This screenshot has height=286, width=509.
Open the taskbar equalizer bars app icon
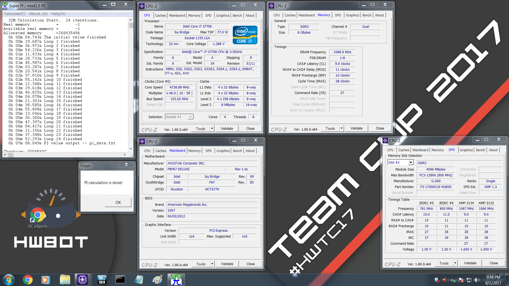click(102, 280)
